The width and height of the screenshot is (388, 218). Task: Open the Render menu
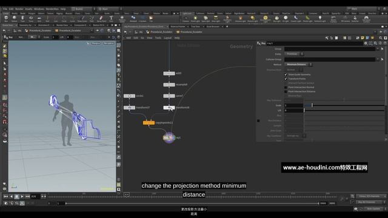tap(19, 9)
